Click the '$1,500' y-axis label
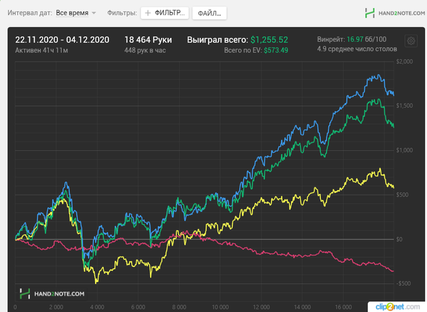Image resolution: width=427 pixels, height=312 pixels. 404,105
